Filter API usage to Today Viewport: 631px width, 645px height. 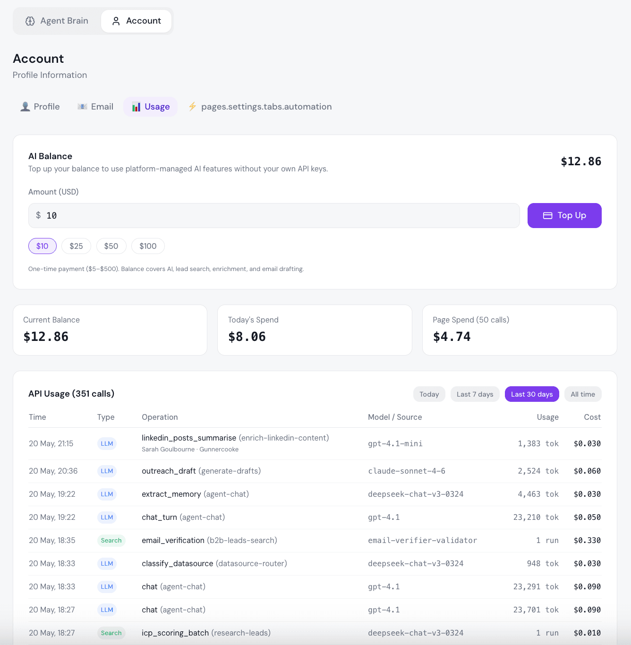[429, 394]
